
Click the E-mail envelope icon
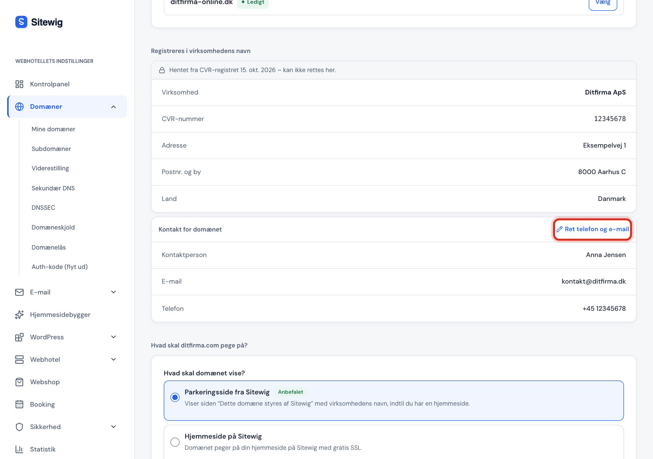[19, 292]
